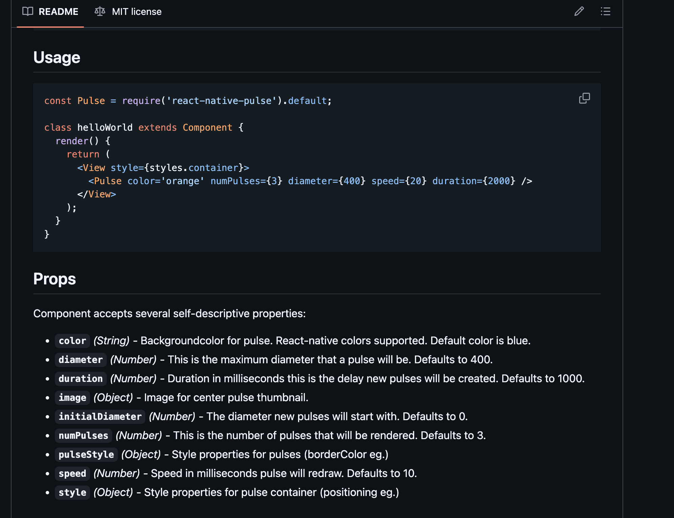The width and height of the screenshot is (674, 518).
Task: Click the 'image' prop code label
Action: (x=72, y=397)
